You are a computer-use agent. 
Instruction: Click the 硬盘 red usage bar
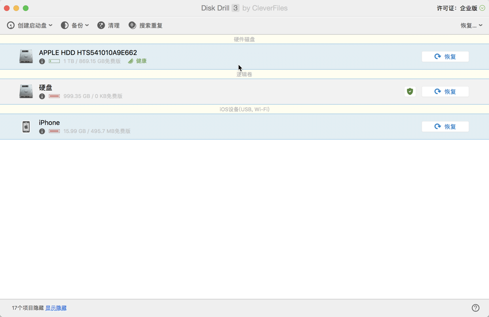(x=54, y=96)
